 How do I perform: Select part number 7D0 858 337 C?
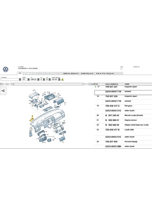112,106
